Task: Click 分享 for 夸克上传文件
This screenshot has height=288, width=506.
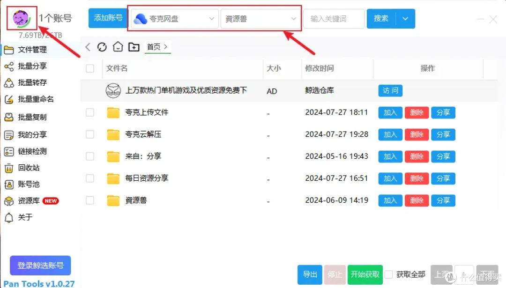Action: pos(443,112)
